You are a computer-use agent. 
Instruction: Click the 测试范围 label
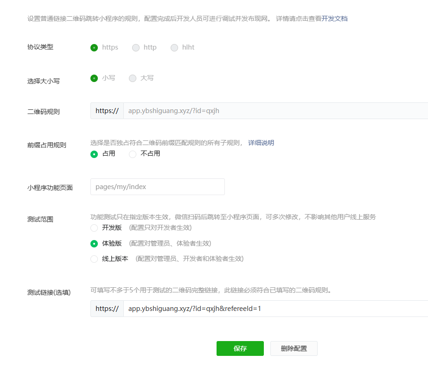pyautogui.click(x=40, y=219)
